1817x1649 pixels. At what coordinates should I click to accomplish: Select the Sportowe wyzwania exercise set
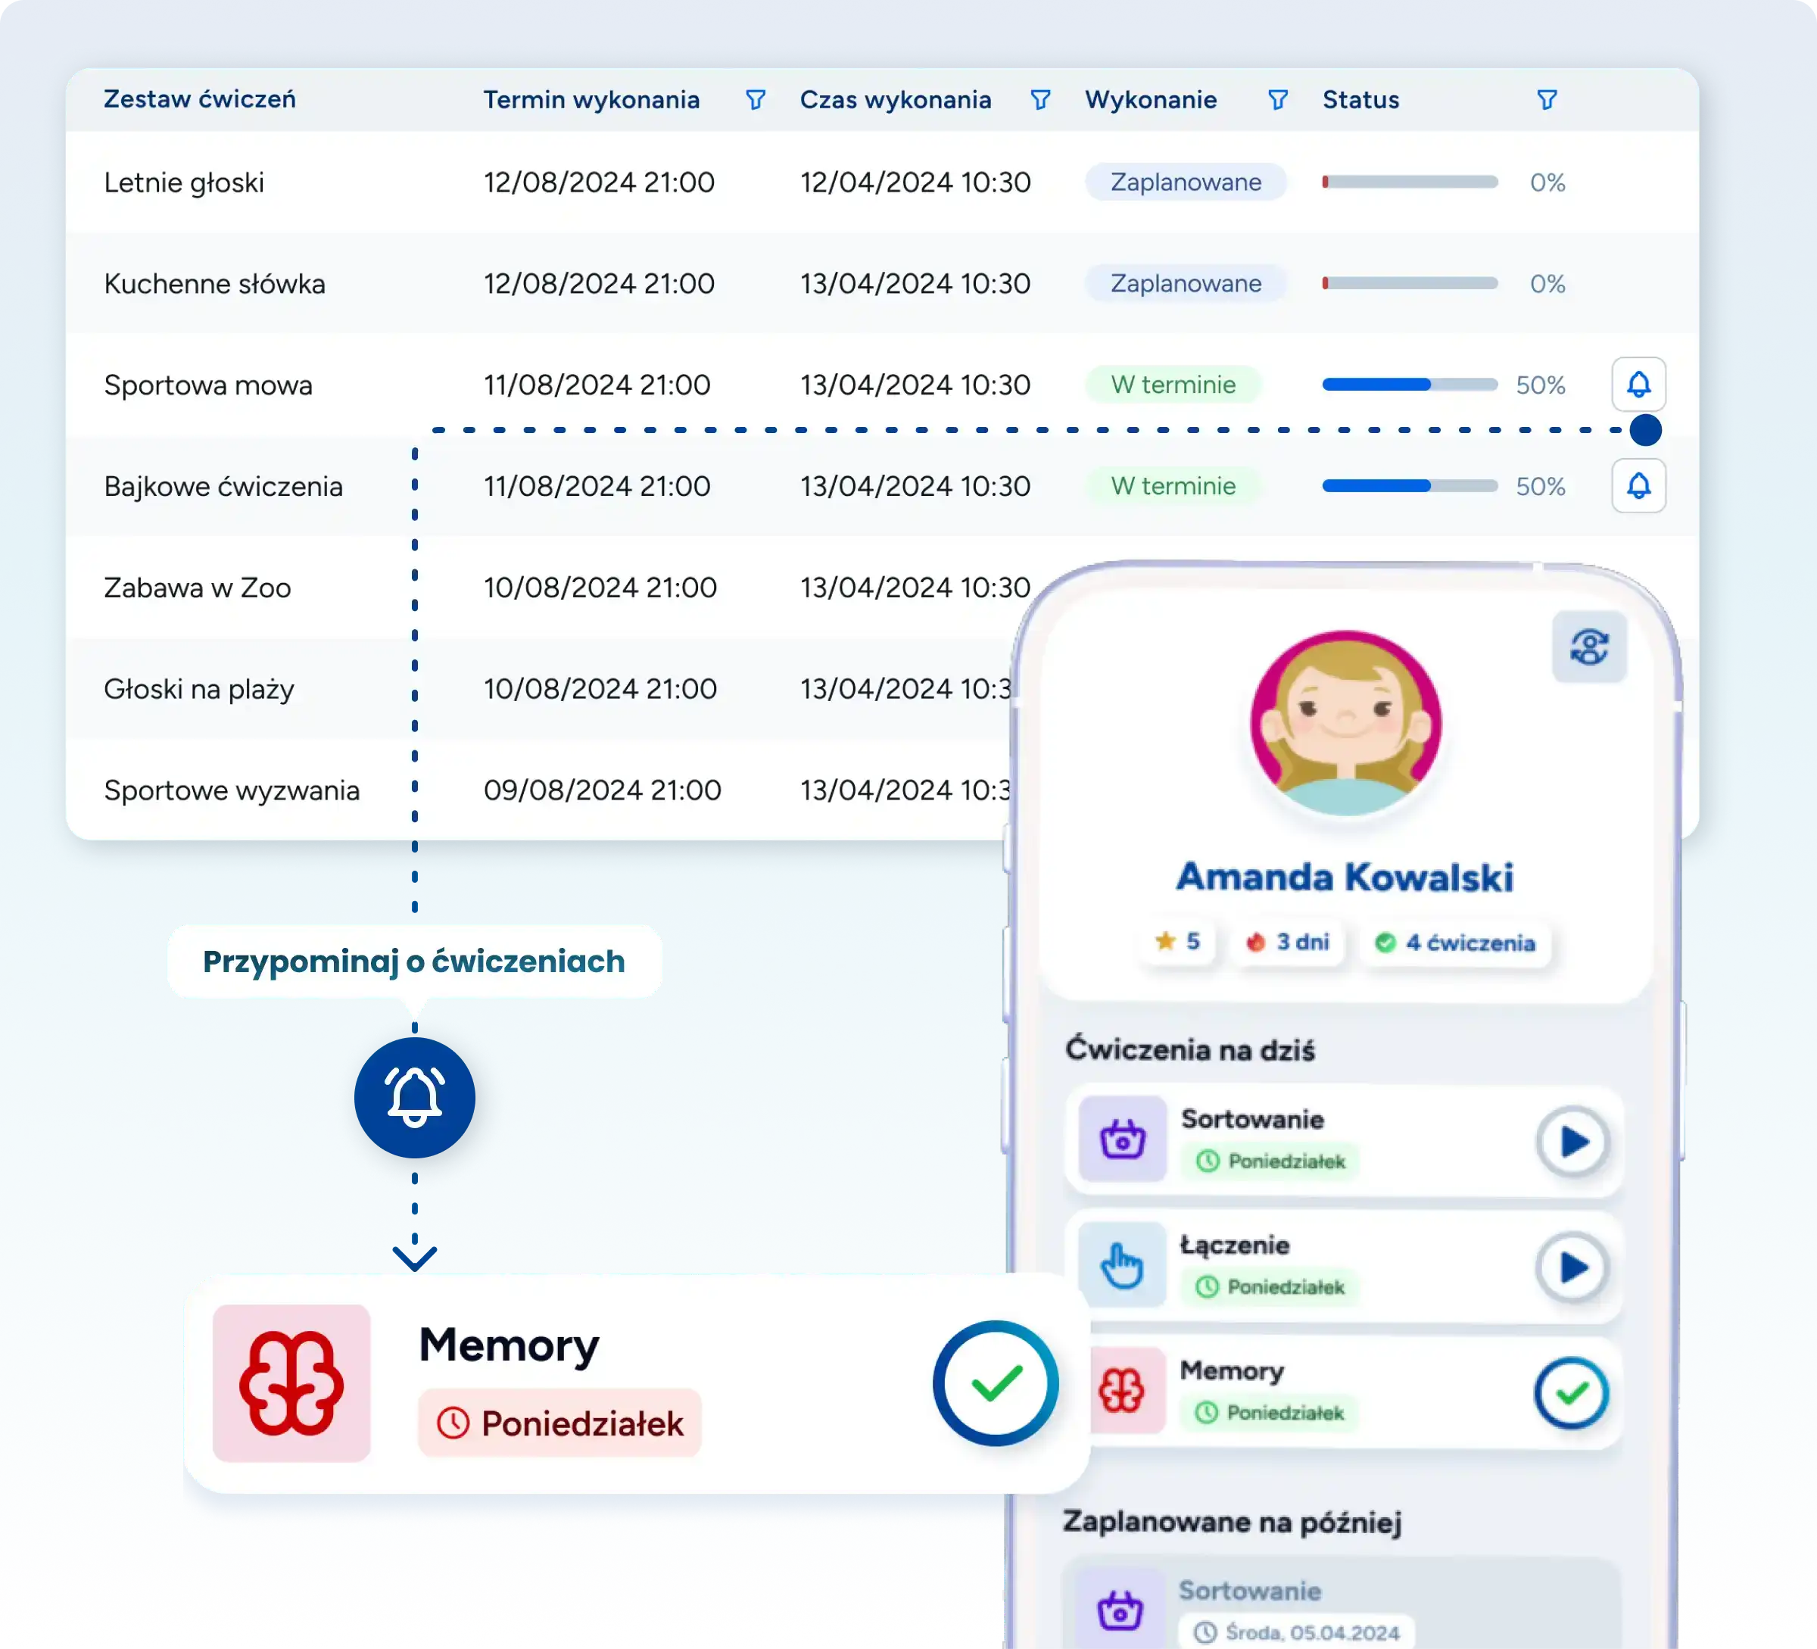tap(232, 790)
